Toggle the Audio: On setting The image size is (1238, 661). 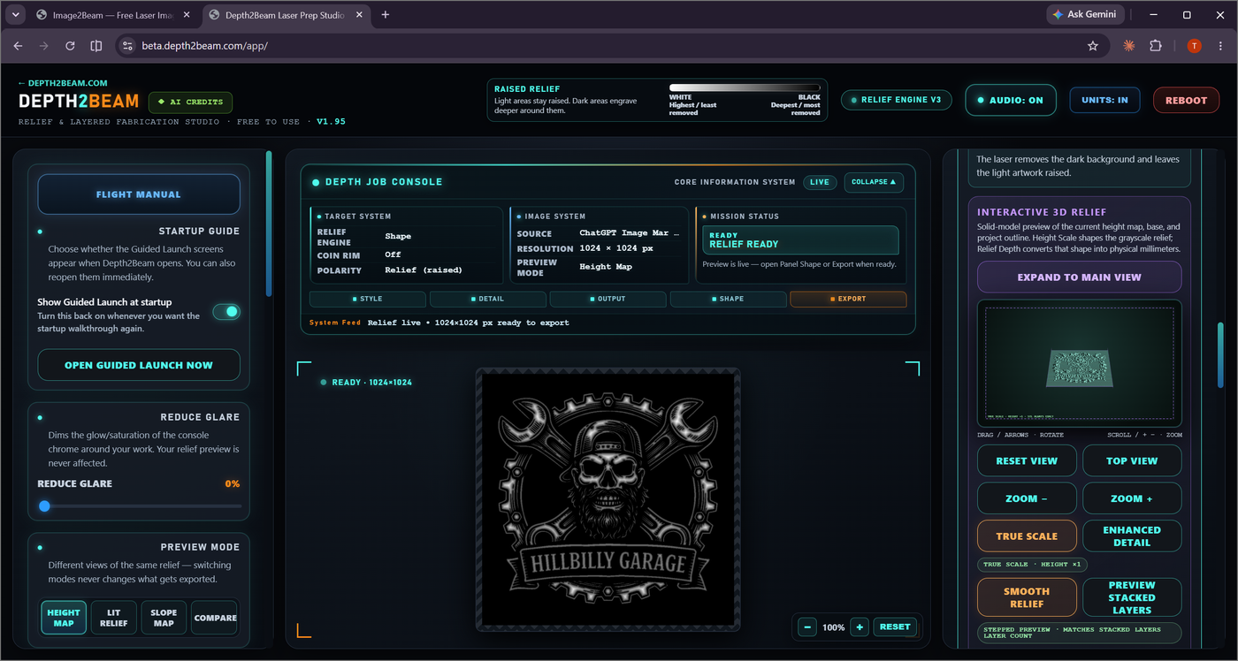click(x=1011, y=100)
